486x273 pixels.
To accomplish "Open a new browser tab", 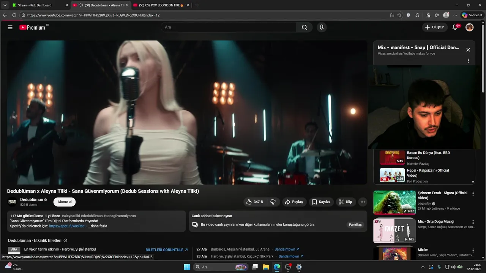I will click(197, 5).
